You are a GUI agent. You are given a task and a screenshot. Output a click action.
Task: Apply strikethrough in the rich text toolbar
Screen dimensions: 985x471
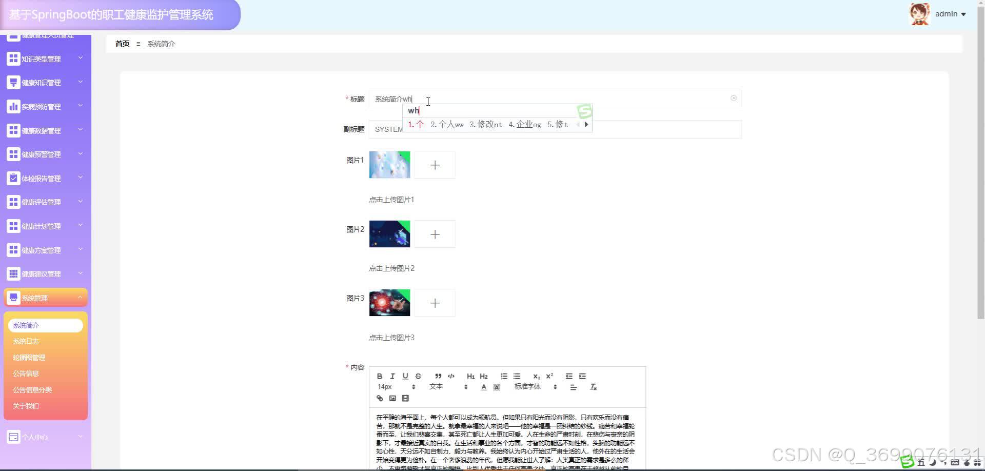418,376
